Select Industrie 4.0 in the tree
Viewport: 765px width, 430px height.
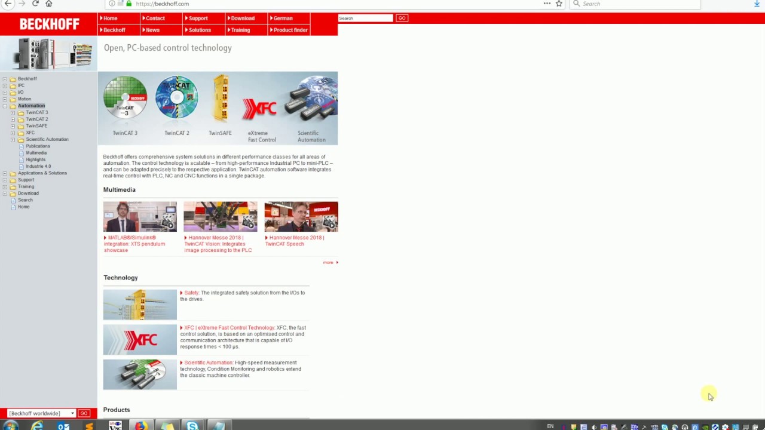tap(38, 166)
